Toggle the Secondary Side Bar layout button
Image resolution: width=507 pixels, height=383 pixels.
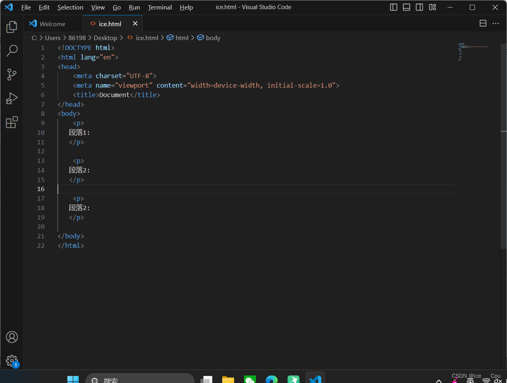pyautogui.click(x=419, y=7)
